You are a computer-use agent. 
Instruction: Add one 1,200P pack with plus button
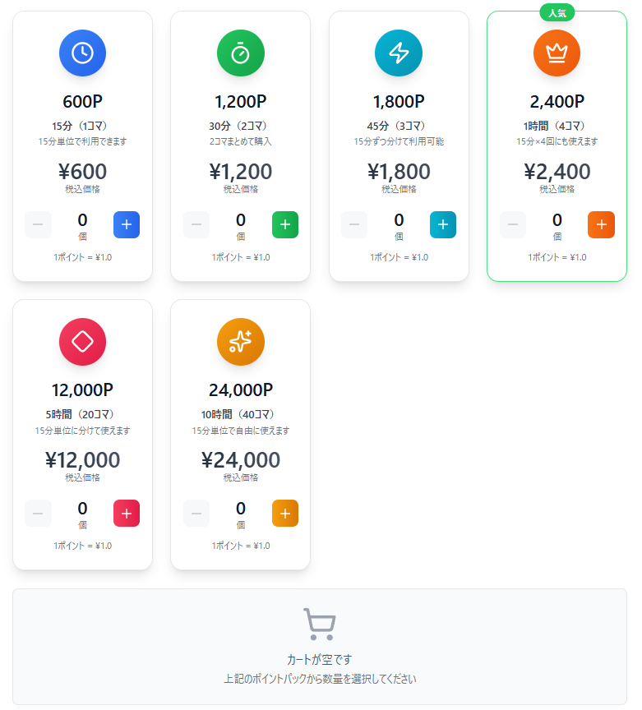coord(284,224)
